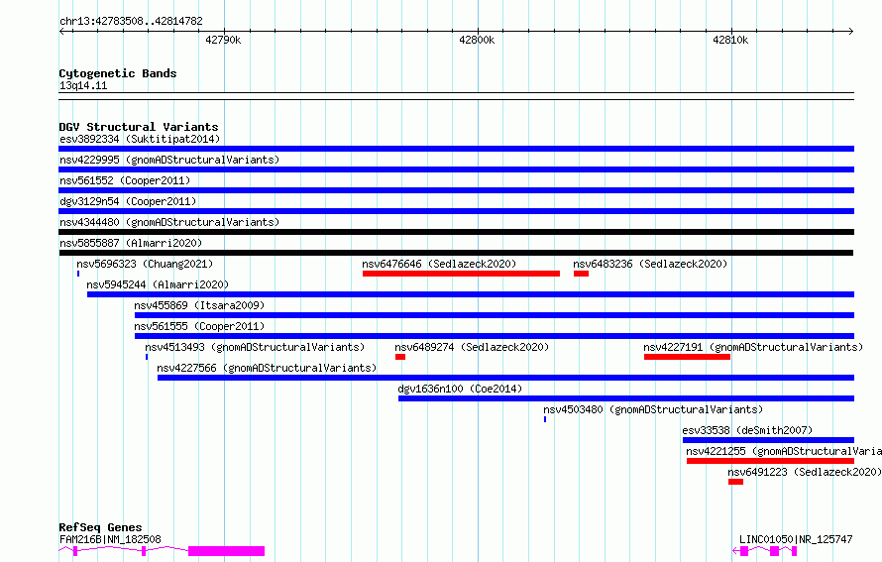Click the blue bar under nsv4229995
Image resolution: width=882 pixels, height=562 pixels.
pyautogui.click(x=457, y=169)
